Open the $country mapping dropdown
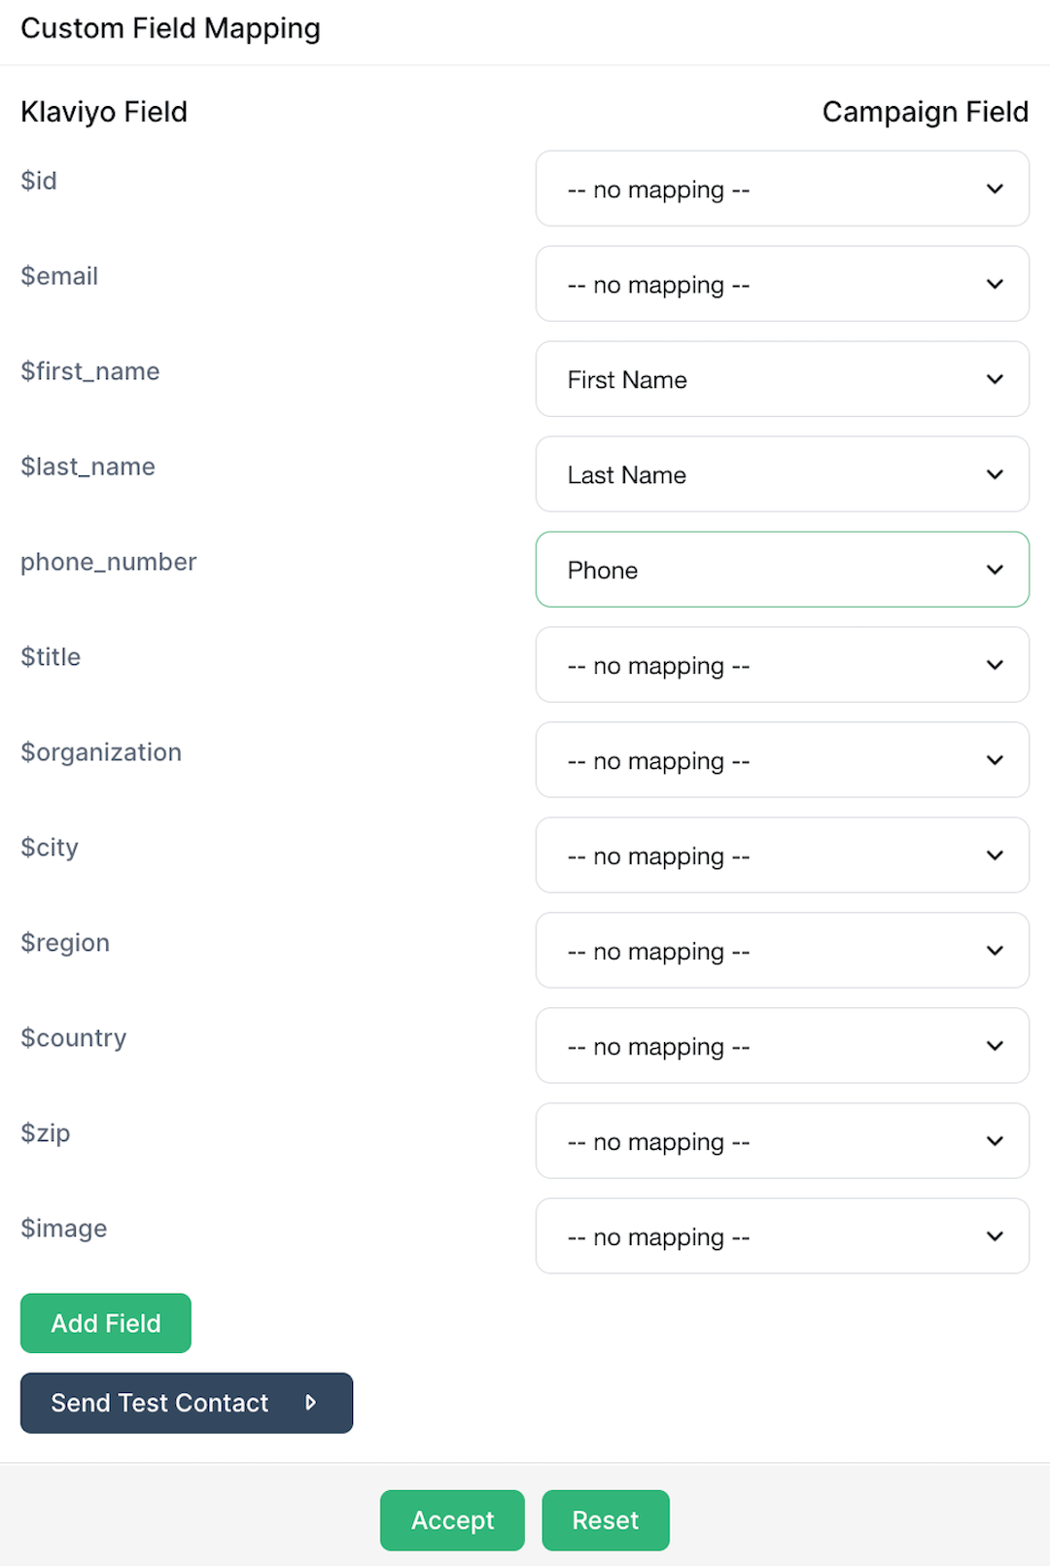This screenshot has height=1566, width=1050. (782, 1046)
